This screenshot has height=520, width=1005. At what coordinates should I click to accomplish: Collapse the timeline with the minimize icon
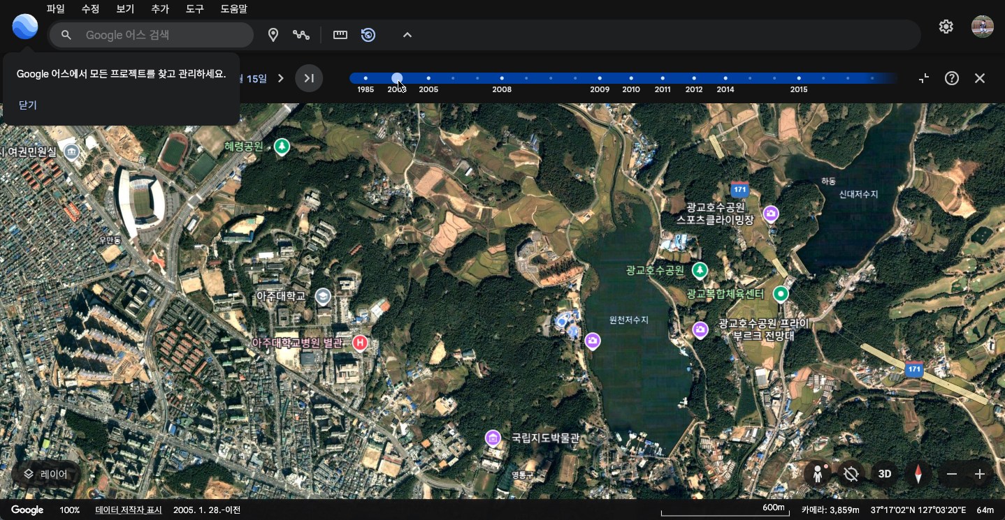[x=924, y=78]
